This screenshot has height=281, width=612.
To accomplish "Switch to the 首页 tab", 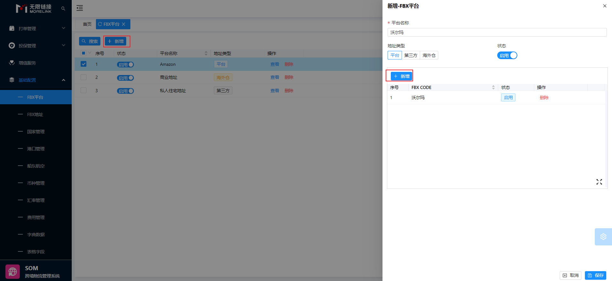I will click(87, 24).
